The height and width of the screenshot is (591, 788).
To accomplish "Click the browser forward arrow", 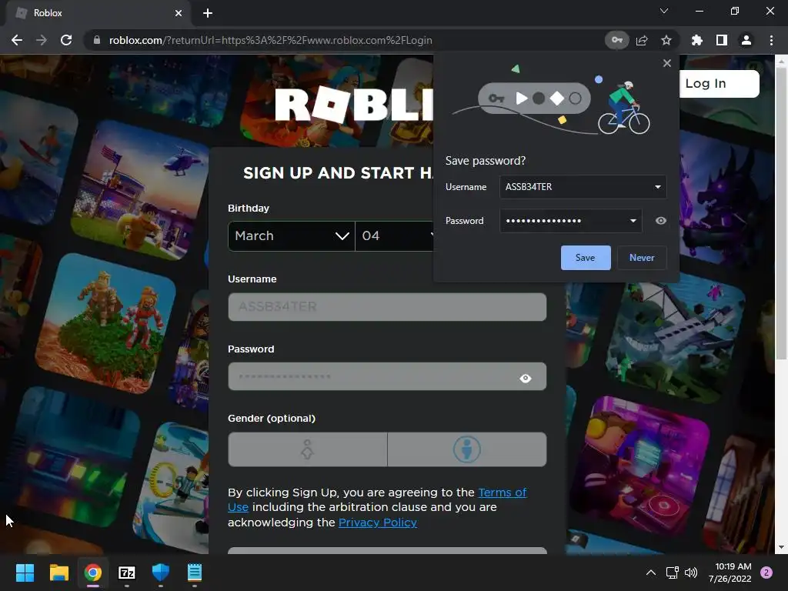I will point(42,40).
